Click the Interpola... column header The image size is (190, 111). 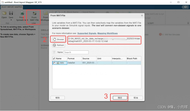pos(119,59)
